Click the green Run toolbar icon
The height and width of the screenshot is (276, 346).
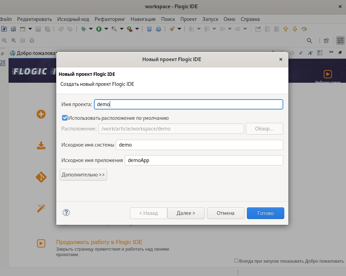[x=99, y=29]
